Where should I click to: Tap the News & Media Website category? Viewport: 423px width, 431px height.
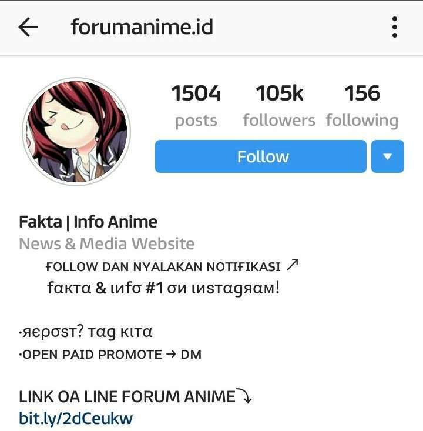107,244
